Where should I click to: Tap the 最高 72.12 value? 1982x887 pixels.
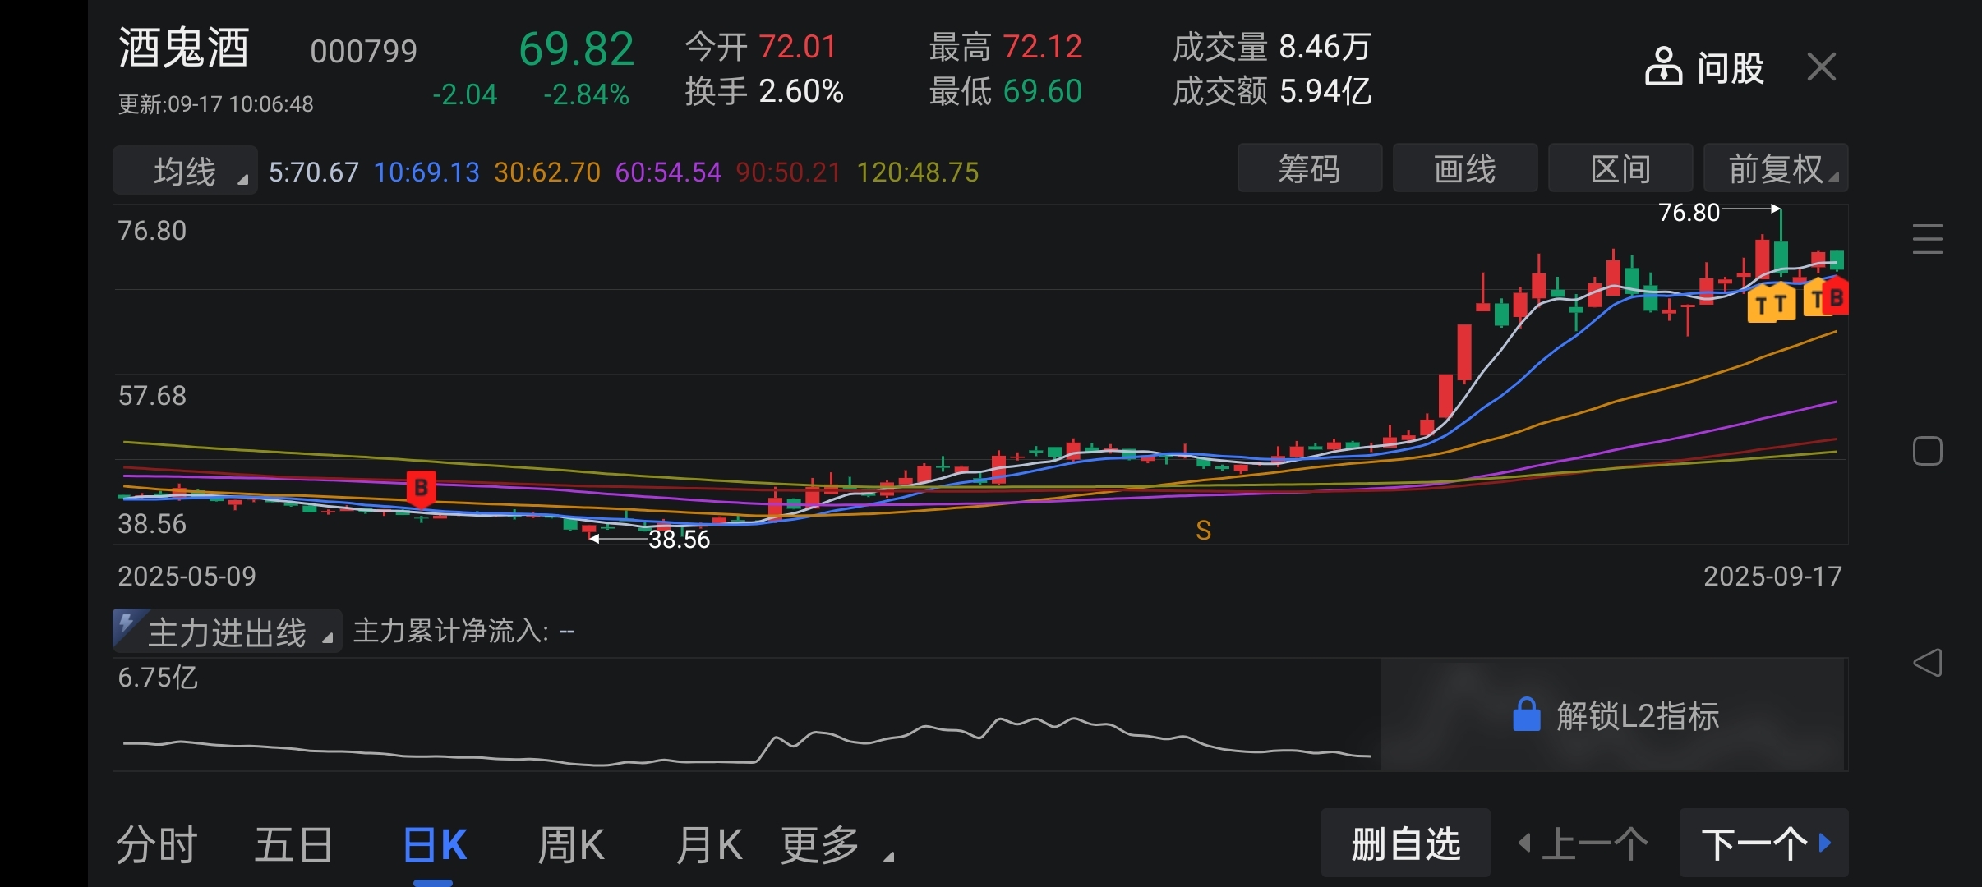pos(1006,47)
